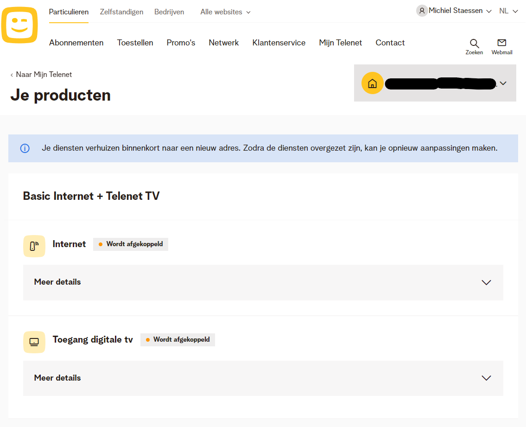Go back via Naar Mijn Telenet link

[41, 75]
